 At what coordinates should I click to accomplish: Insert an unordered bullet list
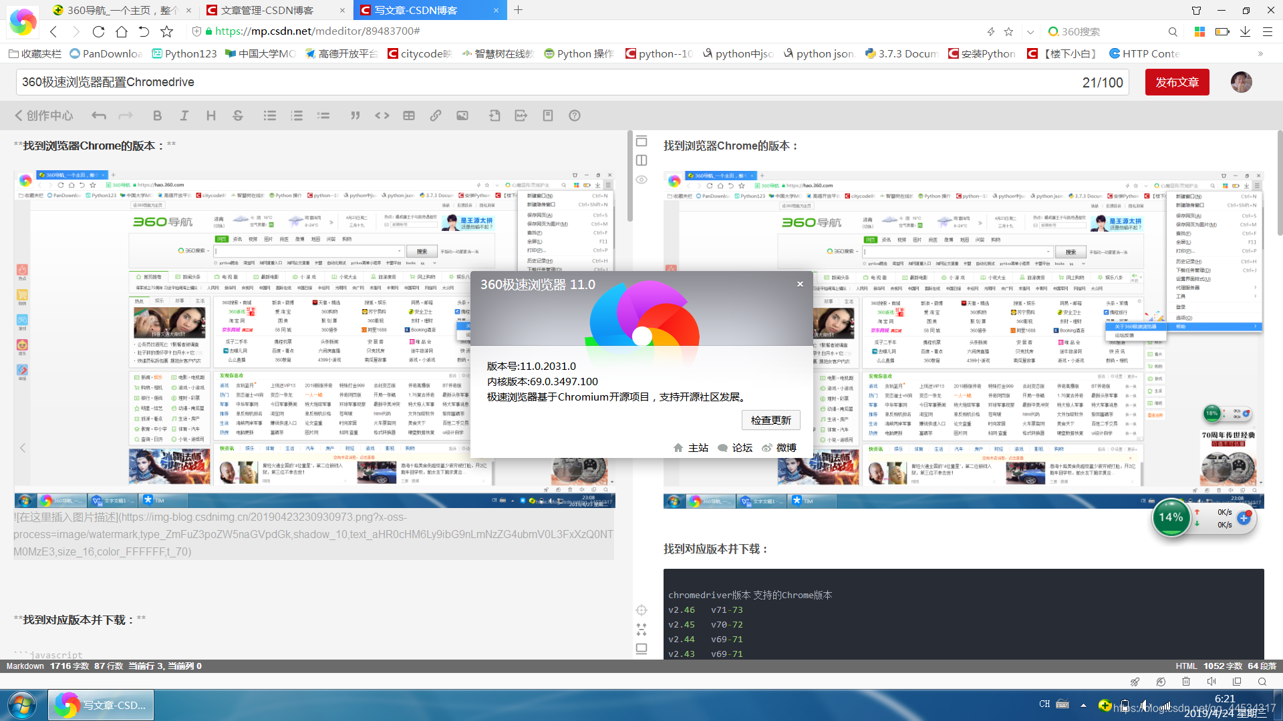[x=270, y=115]
